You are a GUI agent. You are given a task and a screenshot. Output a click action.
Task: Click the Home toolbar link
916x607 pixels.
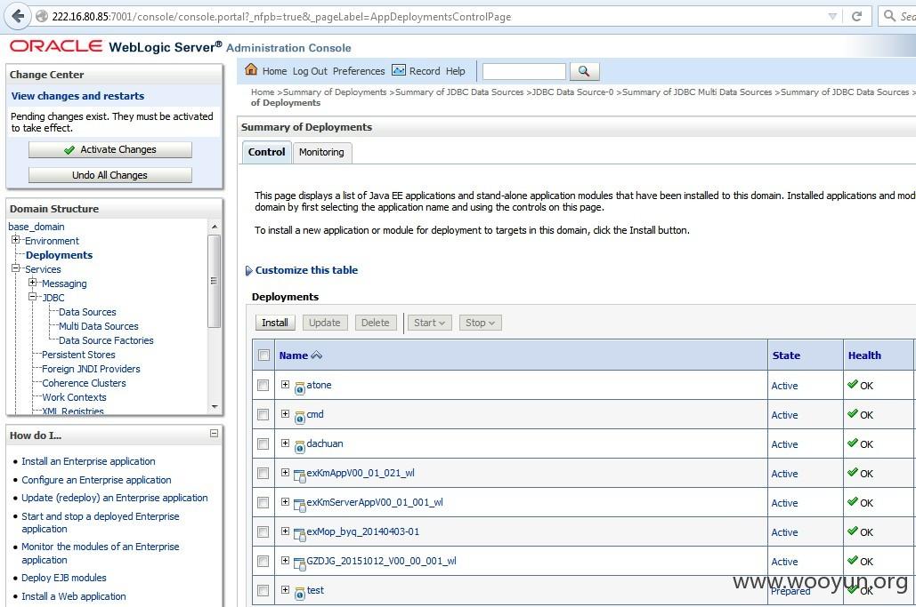pyautogui.click(x=274, y=71)
